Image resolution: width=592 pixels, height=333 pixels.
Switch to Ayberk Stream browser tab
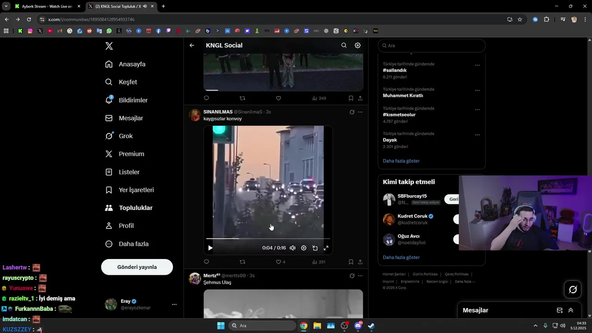click(x=47, y=6)
